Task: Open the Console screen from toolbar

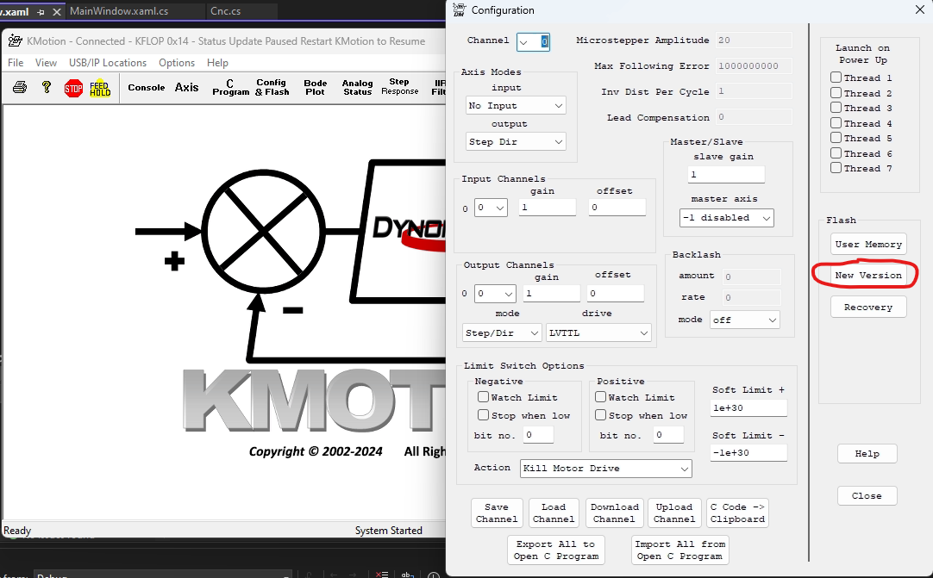Action: click(146, 88)
